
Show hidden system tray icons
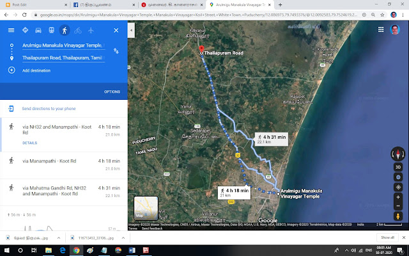(x=346, y=250)
